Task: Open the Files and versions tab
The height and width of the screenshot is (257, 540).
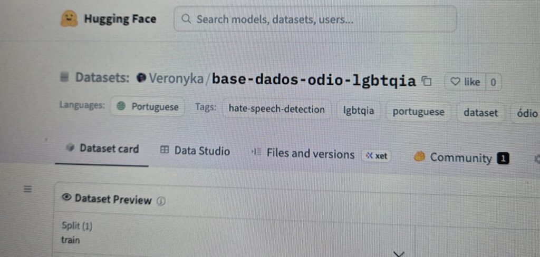Action: pyautogui.click(x=303, y=154)
